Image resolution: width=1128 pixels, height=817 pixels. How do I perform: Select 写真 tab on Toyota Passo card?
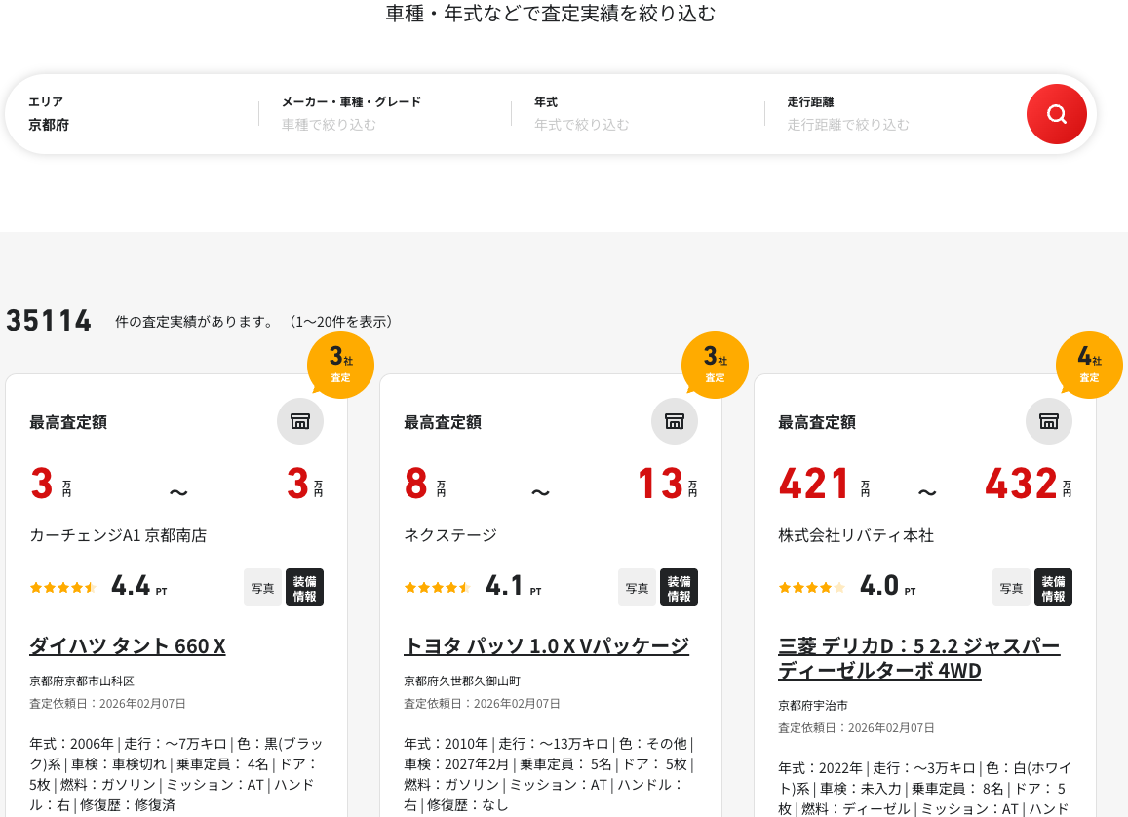[x=637, y=588]
